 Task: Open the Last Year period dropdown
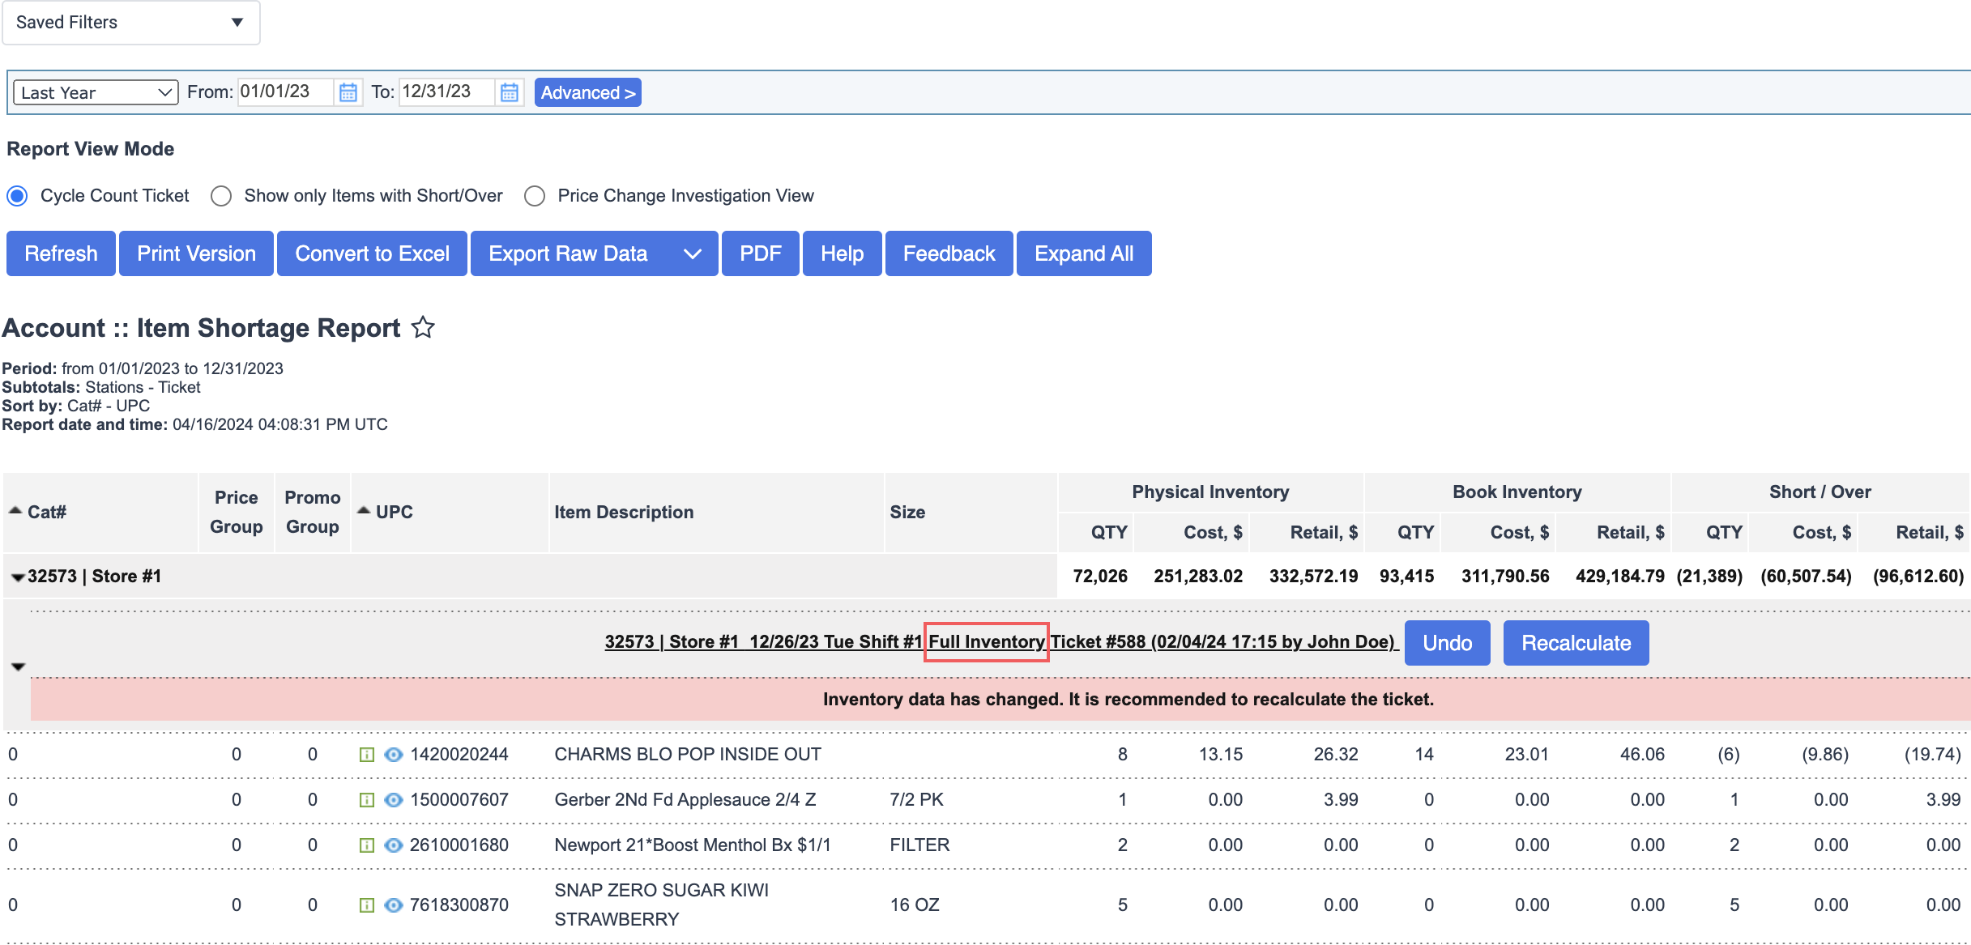tap(96, 92)
